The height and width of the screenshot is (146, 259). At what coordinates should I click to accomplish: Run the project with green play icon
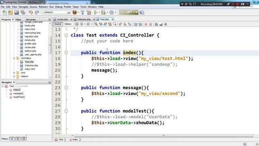click(x=96, y=13)
